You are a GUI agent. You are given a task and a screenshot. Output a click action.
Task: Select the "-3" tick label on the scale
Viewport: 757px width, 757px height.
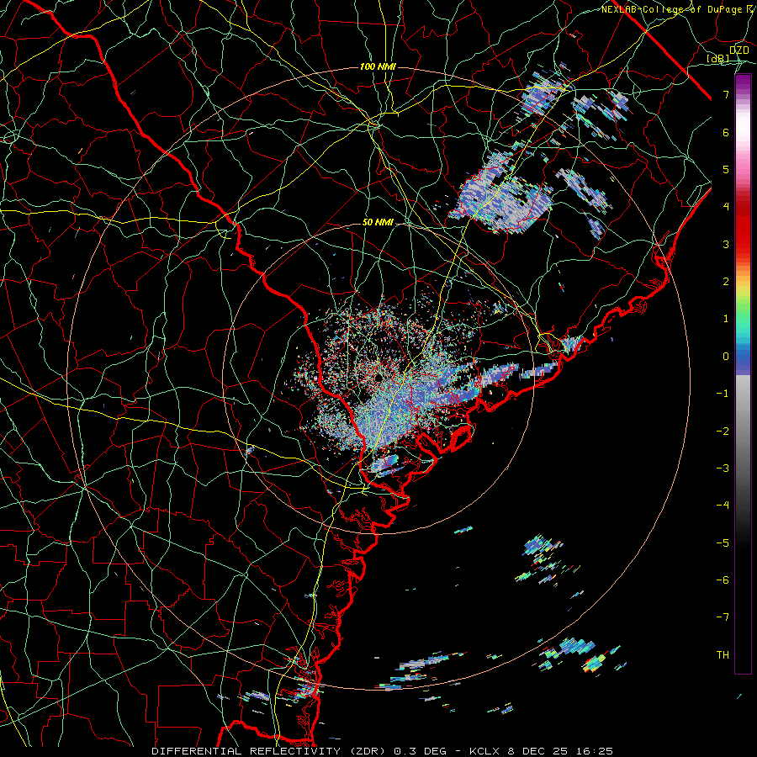(723, 468)
